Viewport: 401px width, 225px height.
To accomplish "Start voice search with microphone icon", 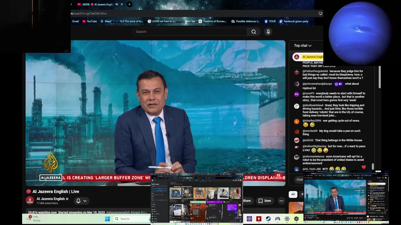I will click(x=268, y=32).
